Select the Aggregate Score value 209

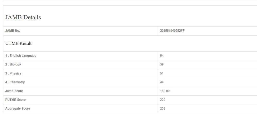[163, 109]
